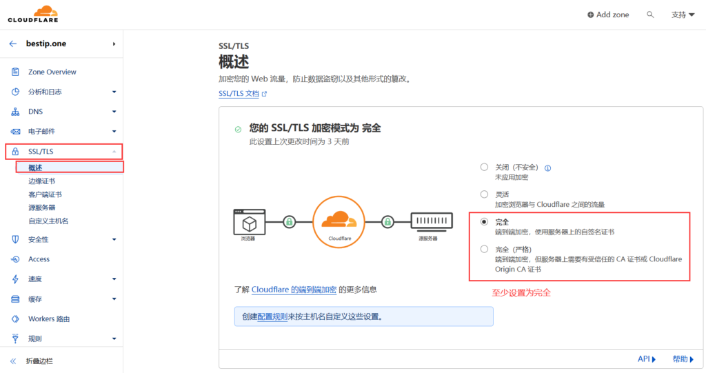Click the DNS network icon
This screenshot has width=706, height=373.
pos(15,112)
